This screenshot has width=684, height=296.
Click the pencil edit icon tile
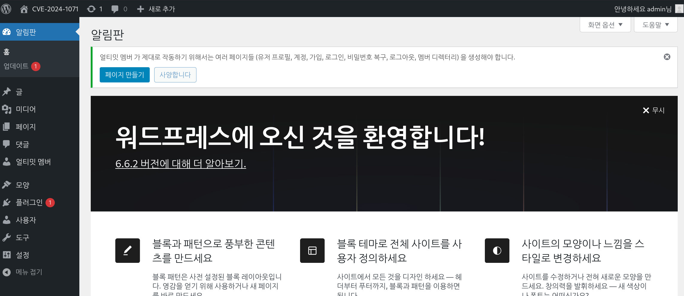128,251
